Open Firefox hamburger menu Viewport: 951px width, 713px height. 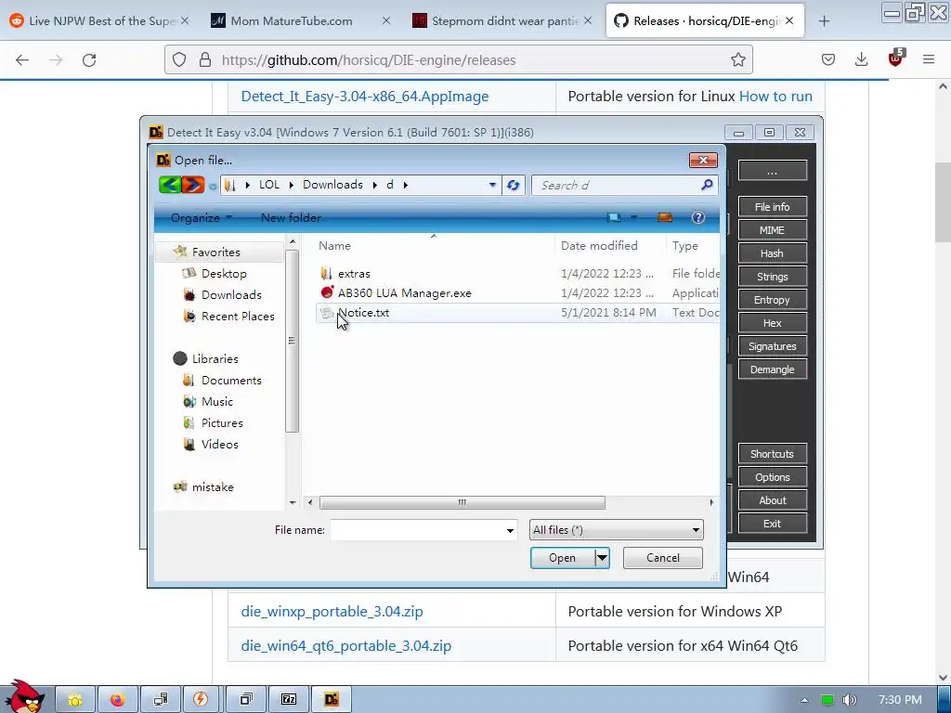click(x=929, y=59)
